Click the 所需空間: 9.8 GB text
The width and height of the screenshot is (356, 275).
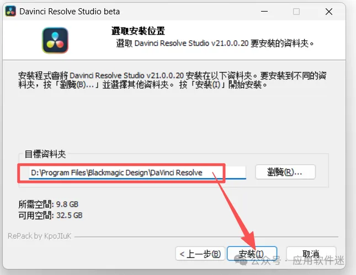point(49,204)
